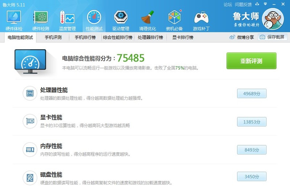Click the 显卡性能 heading
This screenshot has height=193, width=290.
51,117
